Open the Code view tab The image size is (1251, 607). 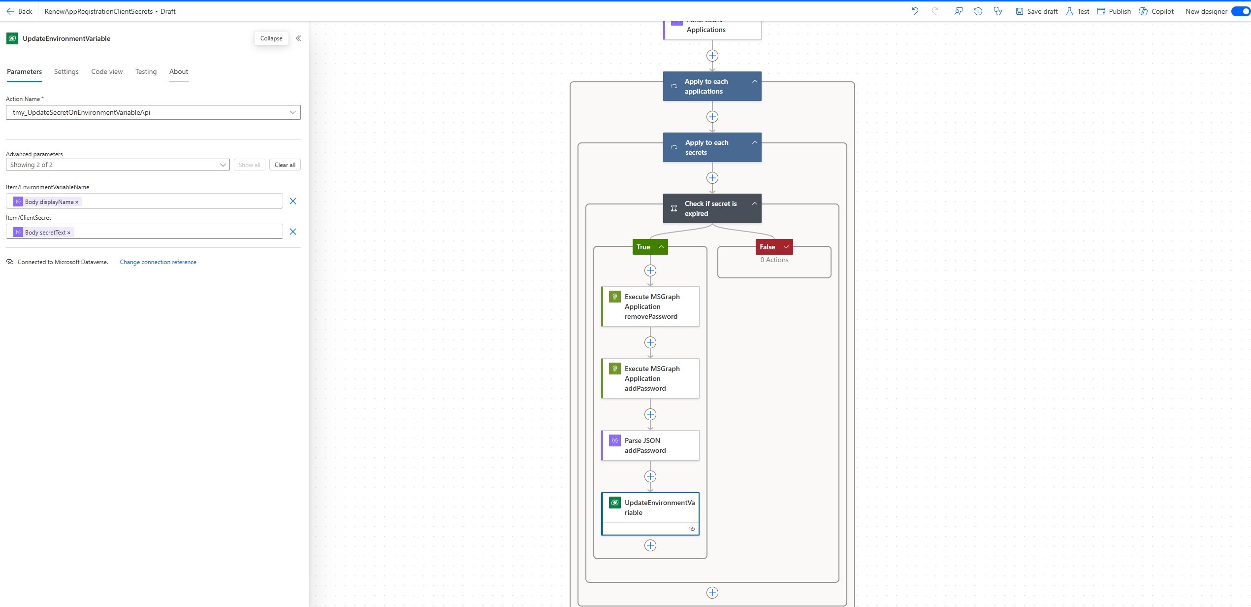point(107,72)
